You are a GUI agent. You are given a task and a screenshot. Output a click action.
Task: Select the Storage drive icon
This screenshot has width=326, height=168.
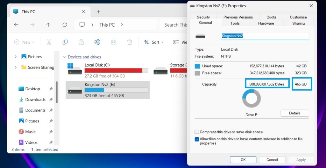pos(160,71)
